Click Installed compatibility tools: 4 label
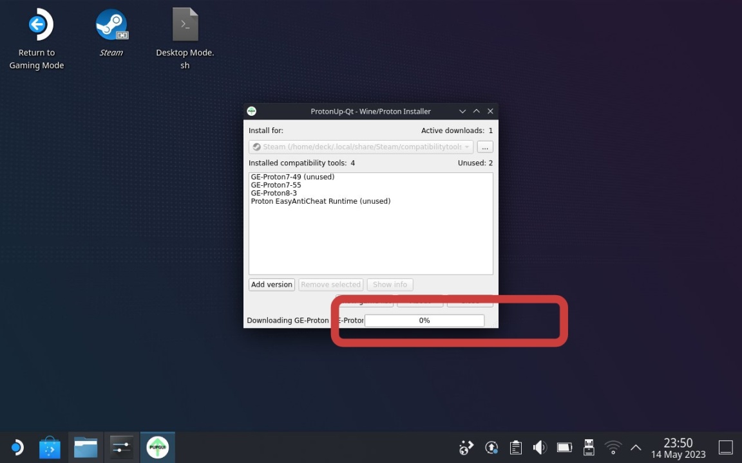 coord(302,163)
